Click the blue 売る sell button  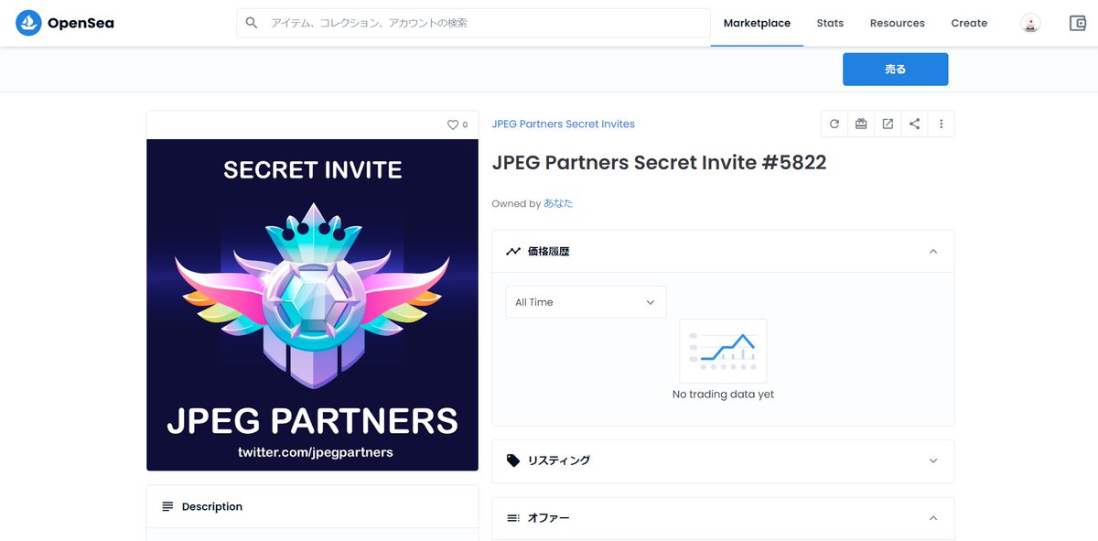point(895,70)
